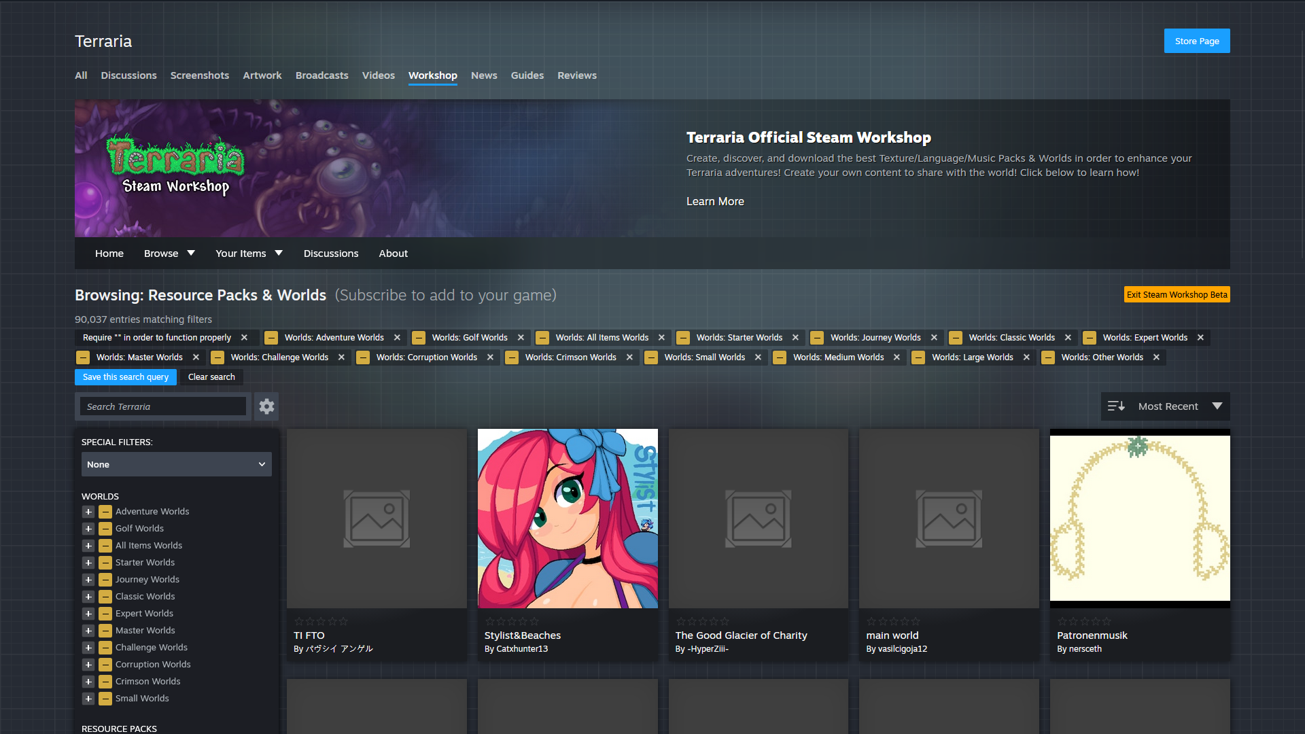Click the Search Terraria input field

[163, 406]
